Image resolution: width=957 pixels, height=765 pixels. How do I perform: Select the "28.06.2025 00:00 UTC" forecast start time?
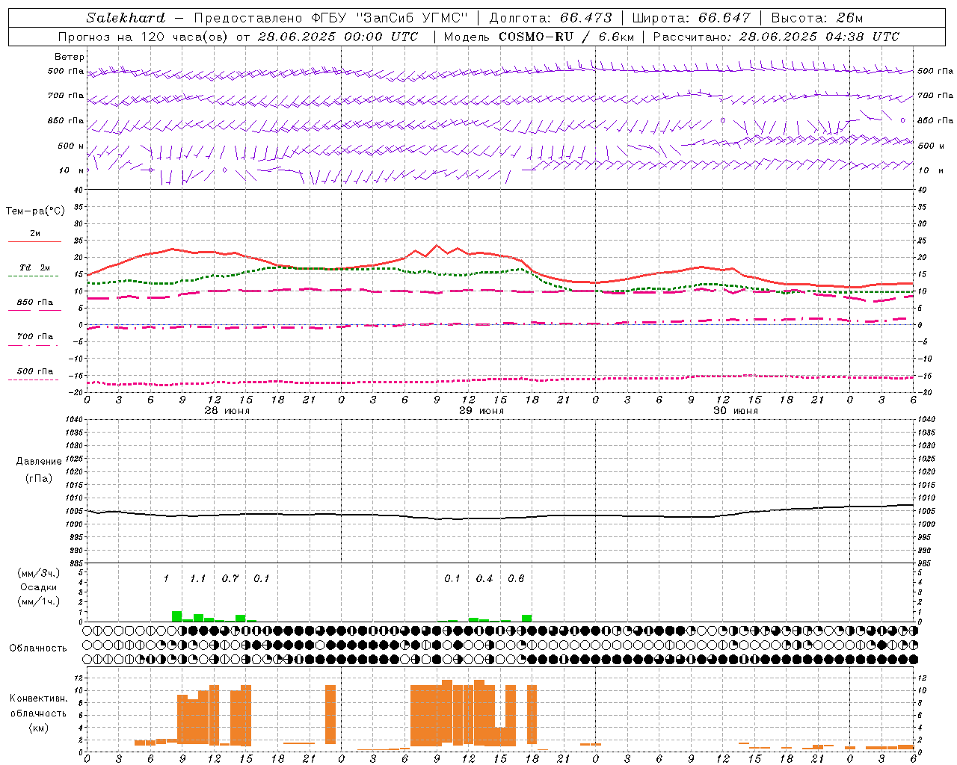point(338,37)
